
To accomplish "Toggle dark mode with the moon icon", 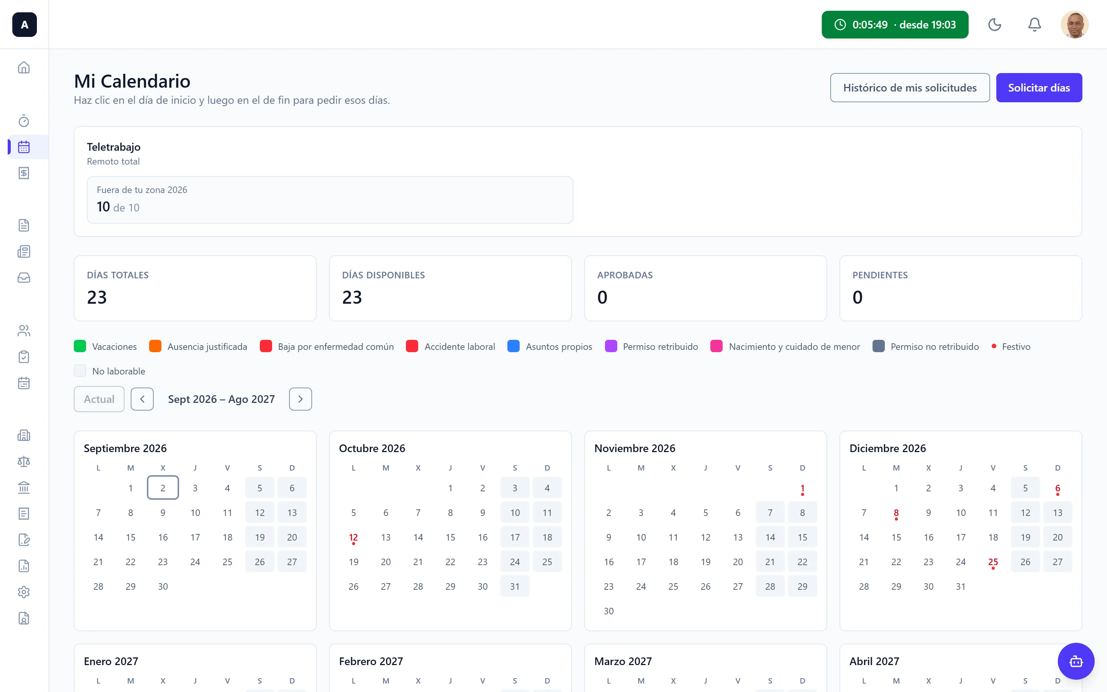I will [994, 24].
